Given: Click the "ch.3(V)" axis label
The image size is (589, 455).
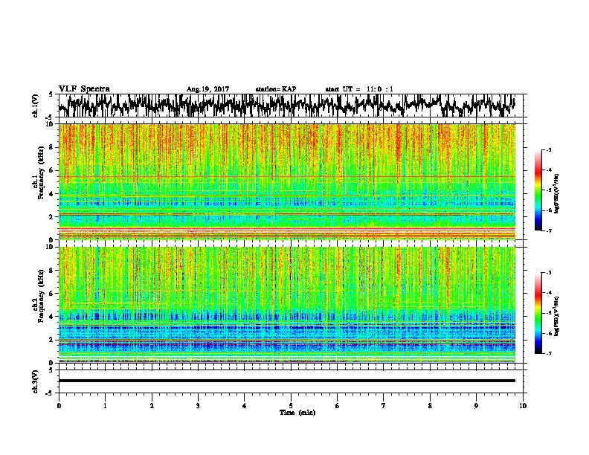Looking at the screenshot, I should click(36, 381).
